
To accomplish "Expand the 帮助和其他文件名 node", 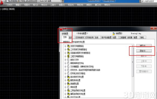I will [x=65, y=63].
